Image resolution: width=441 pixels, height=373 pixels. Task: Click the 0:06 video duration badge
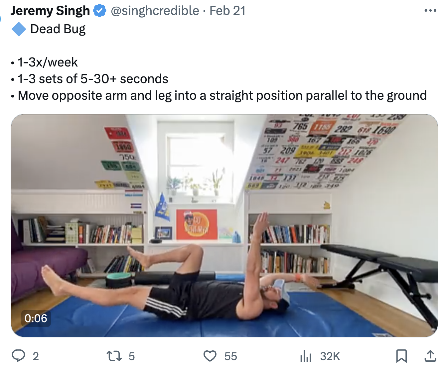36,318
